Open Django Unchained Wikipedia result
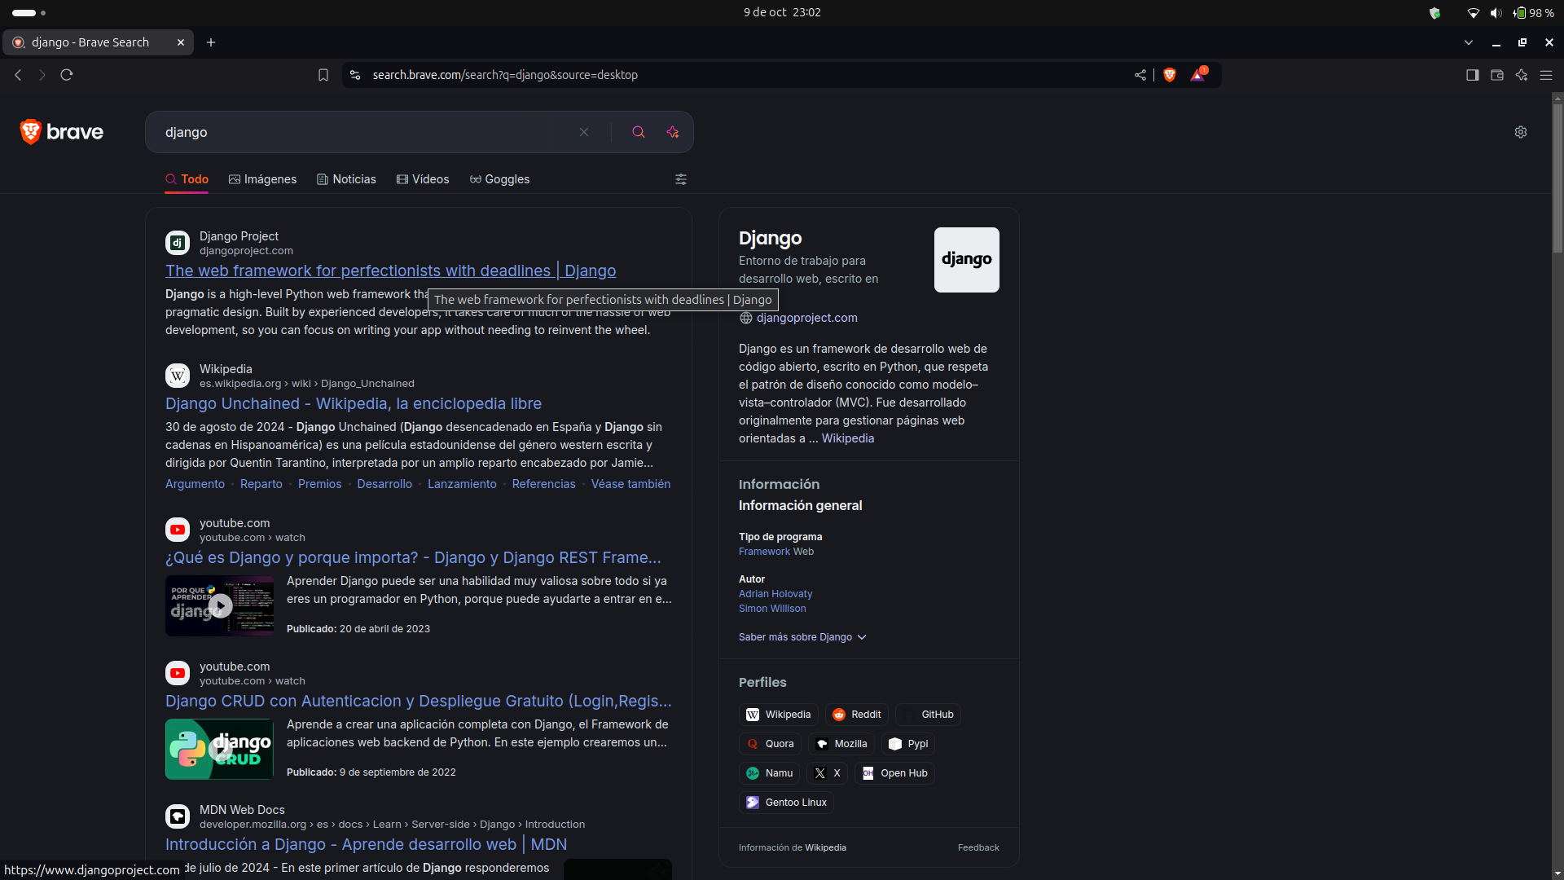The image size is (1564, 880). pyautogui.click(x=354, y=403)
